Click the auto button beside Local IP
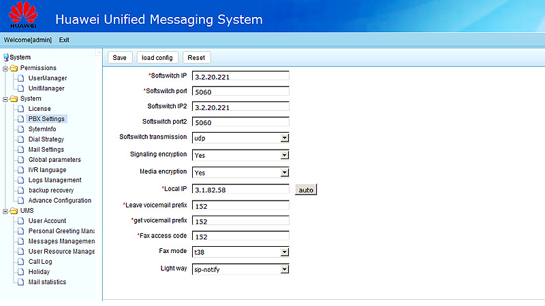545x306 pixels. [x=306, y=190]
